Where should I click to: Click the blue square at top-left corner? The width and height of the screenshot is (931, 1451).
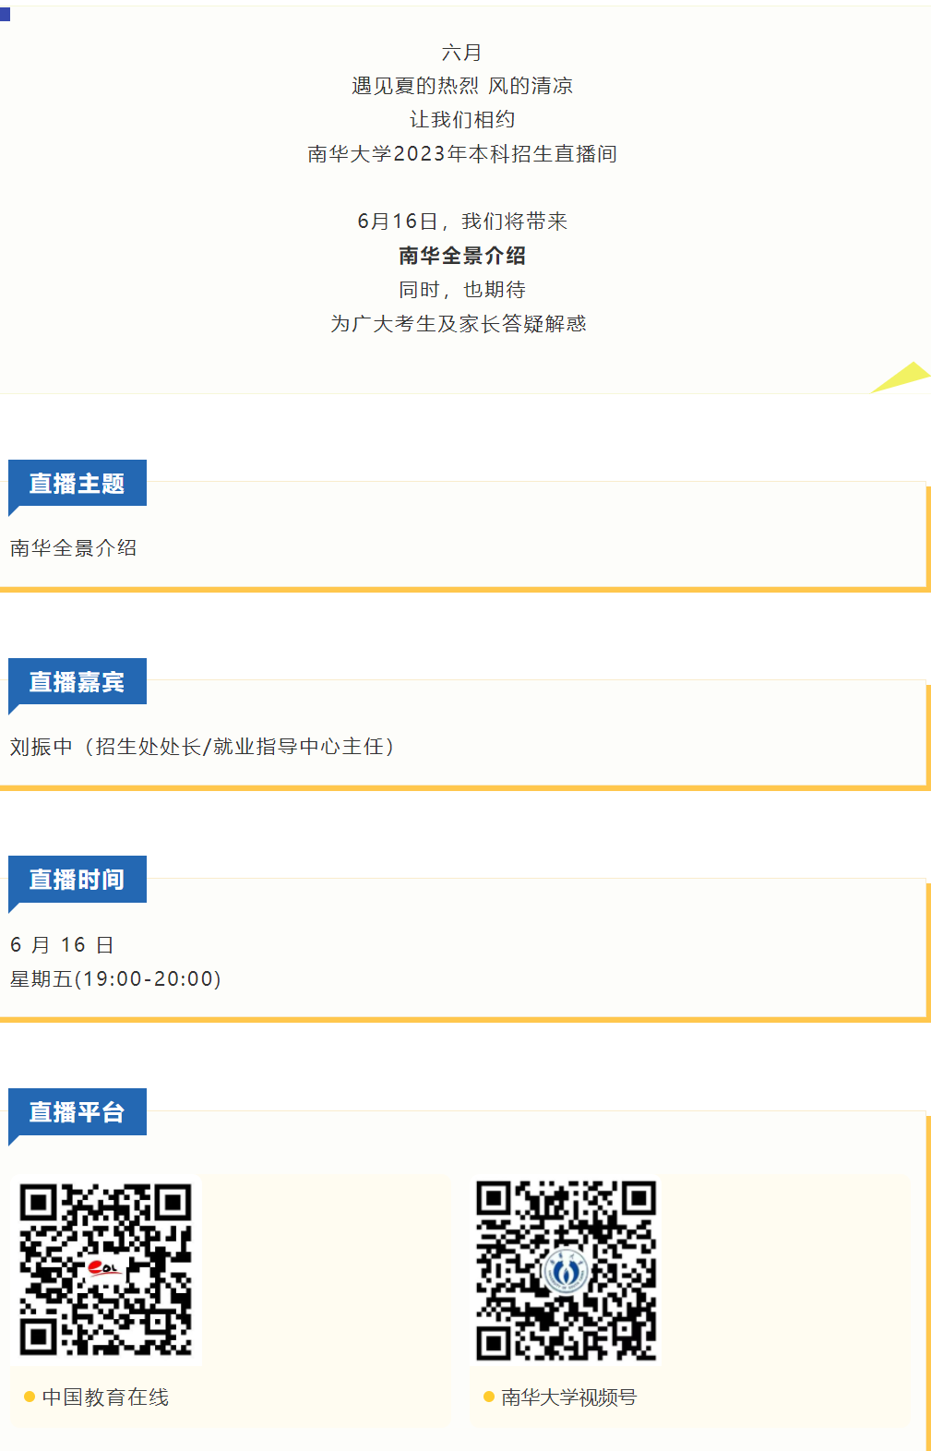(x=5, y=15)
